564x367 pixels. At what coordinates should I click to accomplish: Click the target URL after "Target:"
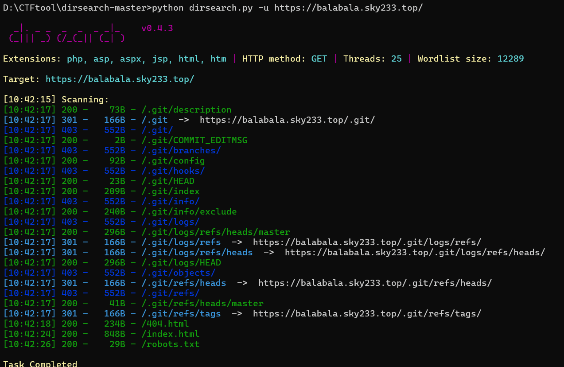point(120,79)
